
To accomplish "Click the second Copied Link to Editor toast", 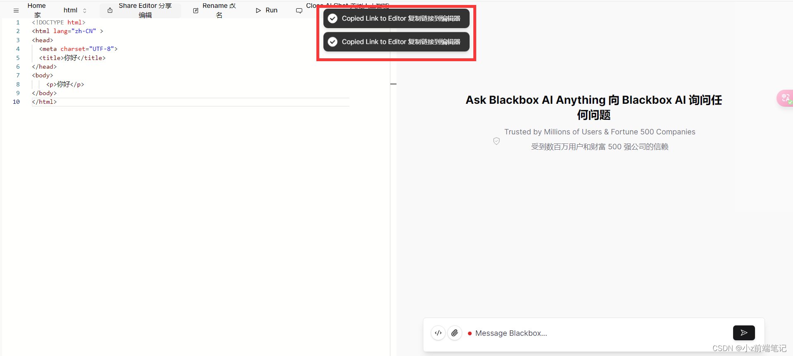I will pyautogui.click(x=396, y=42).
